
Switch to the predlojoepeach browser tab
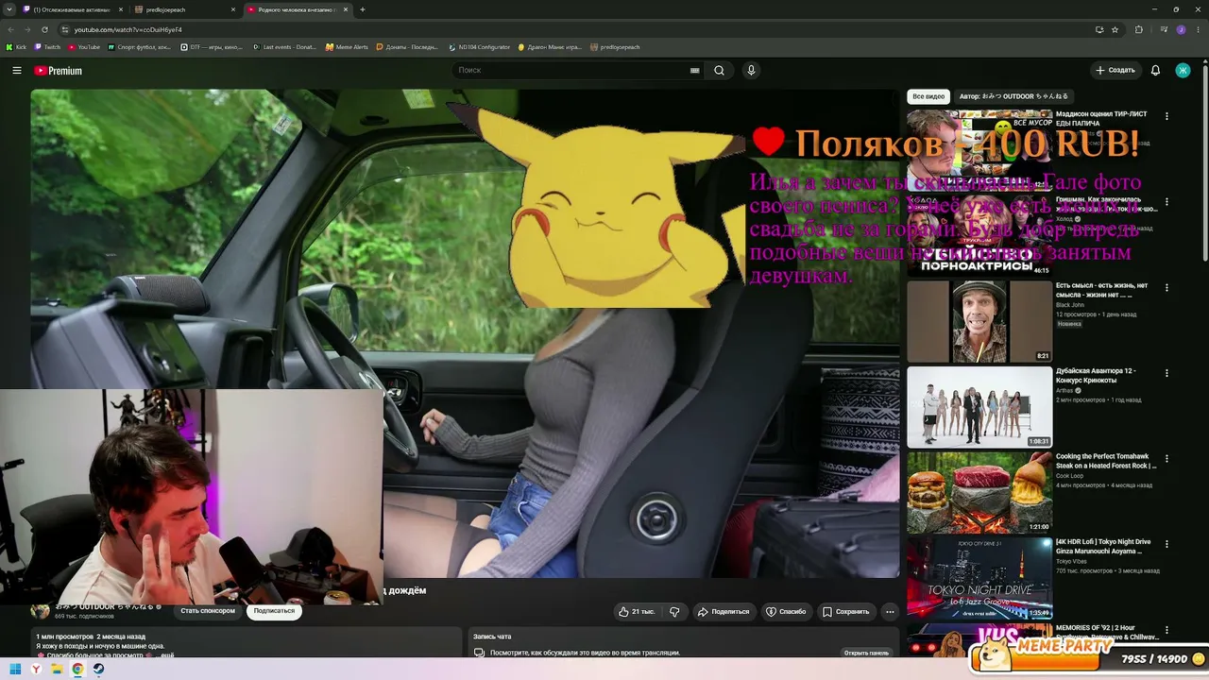pos(185,9)
